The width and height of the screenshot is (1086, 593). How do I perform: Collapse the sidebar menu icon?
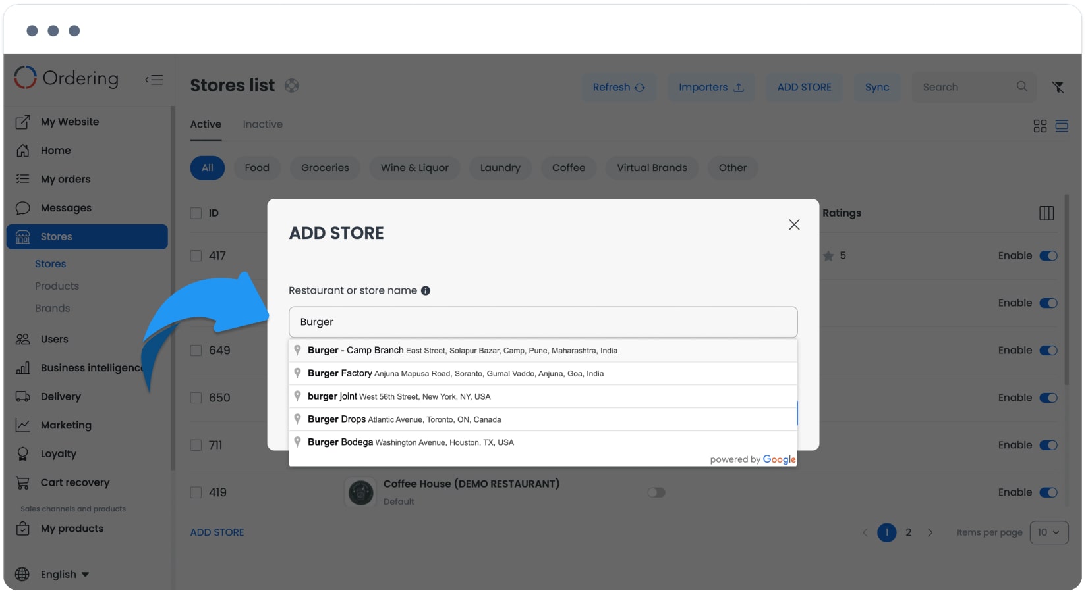click(154, 80)
